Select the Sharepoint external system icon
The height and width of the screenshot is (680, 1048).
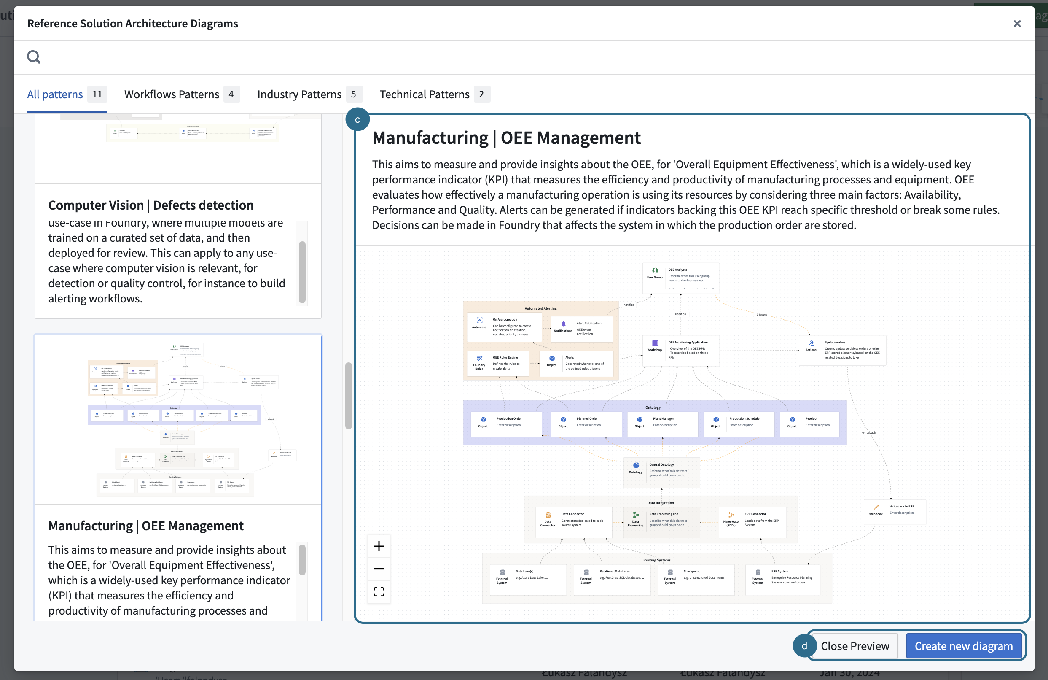(670, 572)
